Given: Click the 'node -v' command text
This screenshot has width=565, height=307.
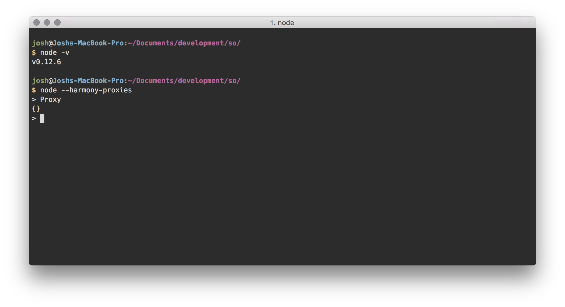Looking at the screenshot, I should [55, 52].
